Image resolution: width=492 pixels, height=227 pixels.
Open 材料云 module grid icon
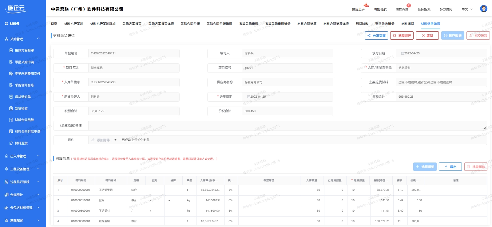tap(6, 24)
